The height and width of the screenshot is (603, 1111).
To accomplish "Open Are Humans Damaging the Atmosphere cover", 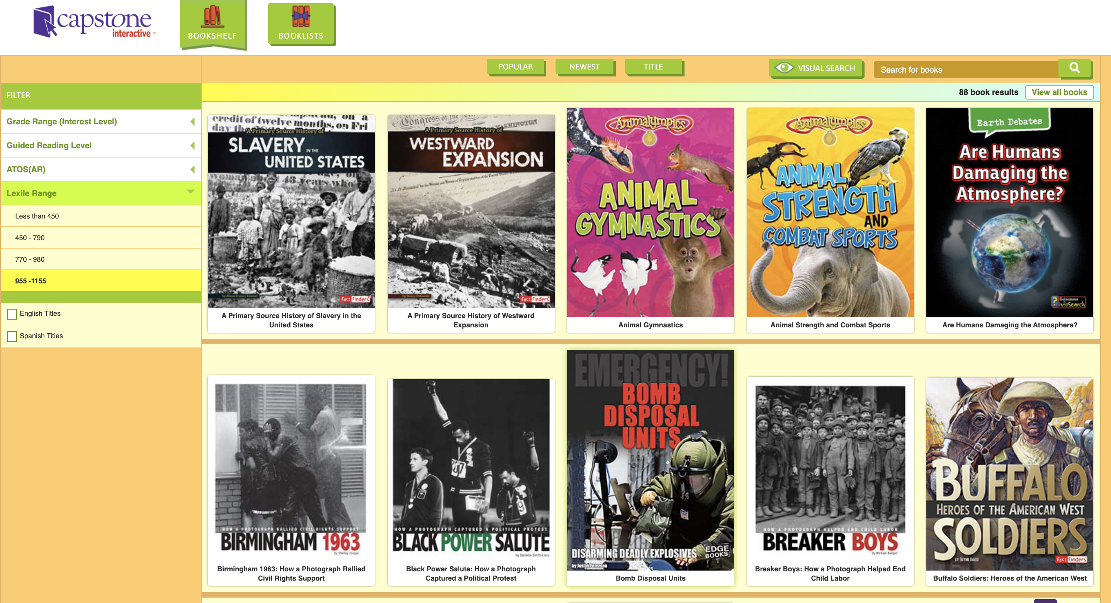I will point(1010,212).
